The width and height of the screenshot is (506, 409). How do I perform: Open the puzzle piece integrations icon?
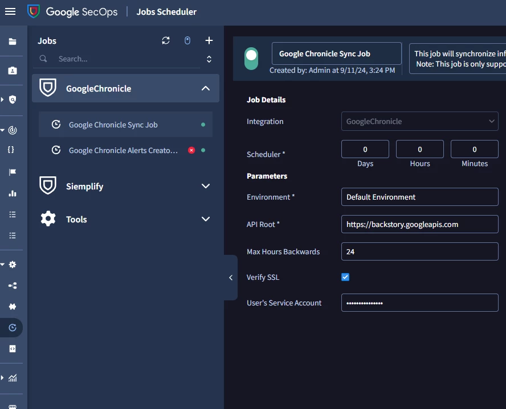(x=13, y=307)
